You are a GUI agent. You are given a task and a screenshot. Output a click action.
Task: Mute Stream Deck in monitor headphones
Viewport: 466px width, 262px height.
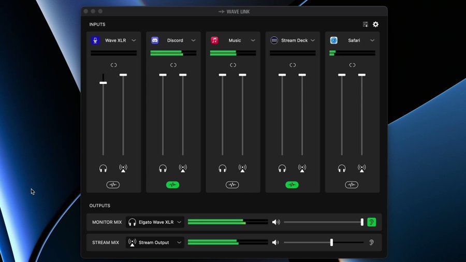coord(282,168)
